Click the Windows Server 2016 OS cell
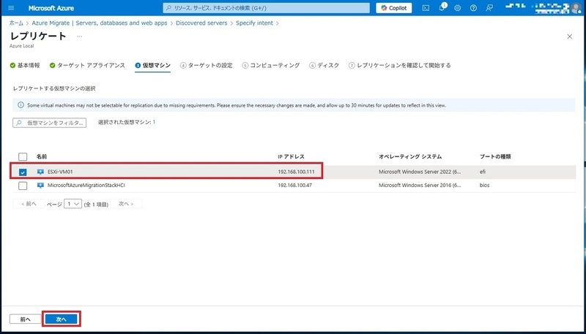 (x=420, y=185)
